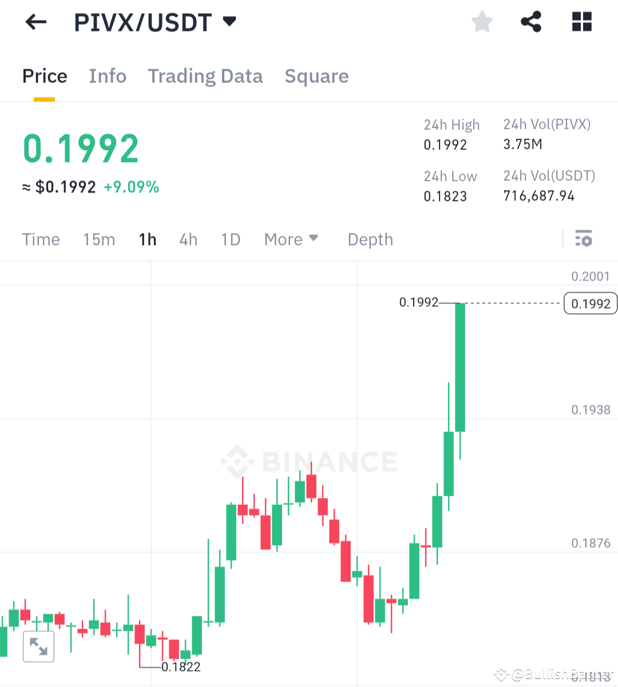Image resolution: width=618 pixels, height=687 pixels.
Task: Click the back arrow to exit chart
Action: (x=35, y=22)
